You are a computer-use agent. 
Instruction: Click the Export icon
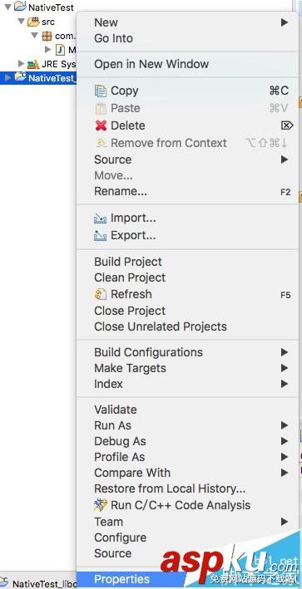point(100,236)
